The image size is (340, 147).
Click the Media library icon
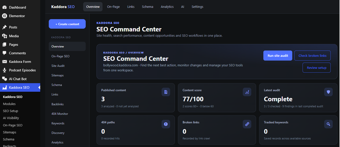(4, 36)
